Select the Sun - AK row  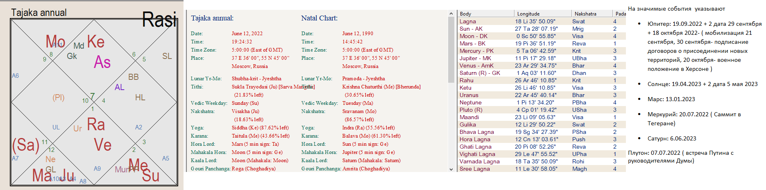542,29
